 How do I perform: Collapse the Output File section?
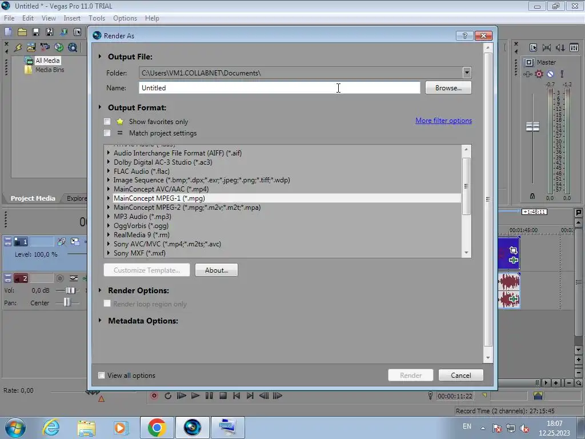coord(99,57)
